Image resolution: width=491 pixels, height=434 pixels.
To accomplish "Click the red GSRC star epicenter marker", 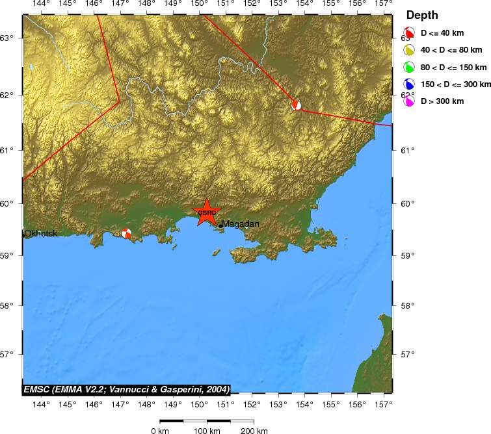I will pos(207,212).
